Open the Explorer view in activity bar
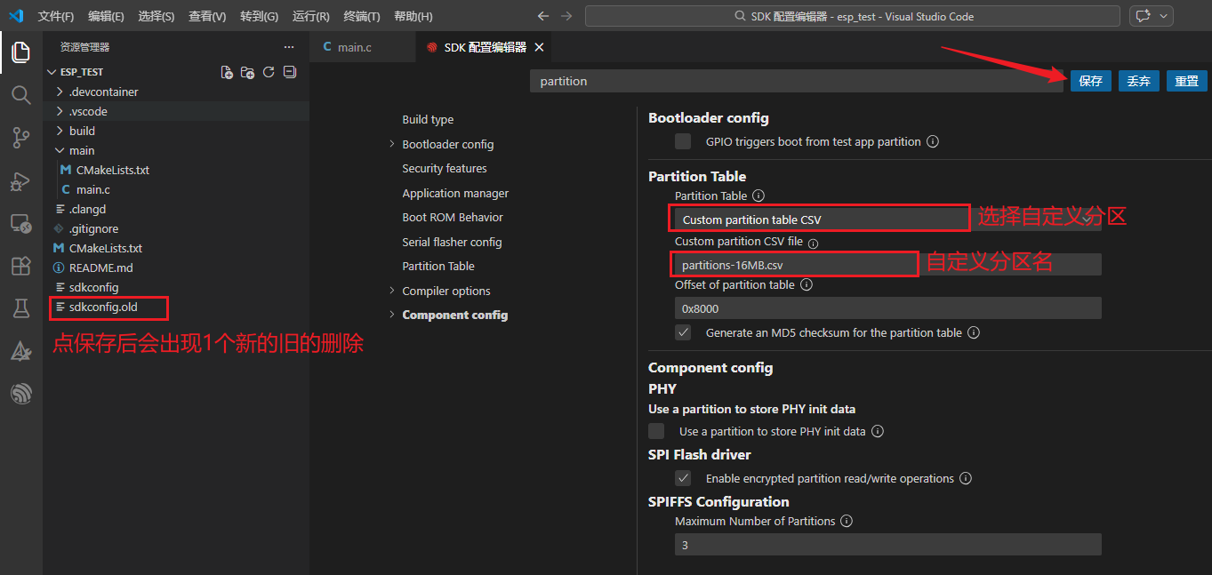Screen dimensions: 1212x575 [x=20, y=52]
